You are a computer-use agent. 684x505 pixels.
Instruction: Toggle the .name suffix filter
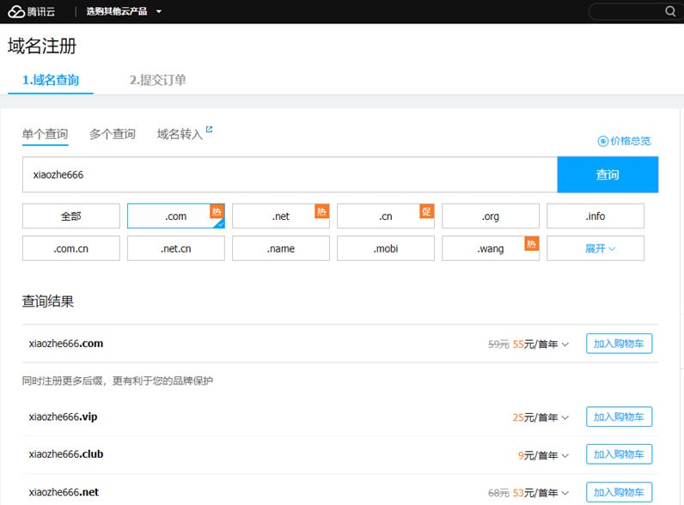point(280,248)
